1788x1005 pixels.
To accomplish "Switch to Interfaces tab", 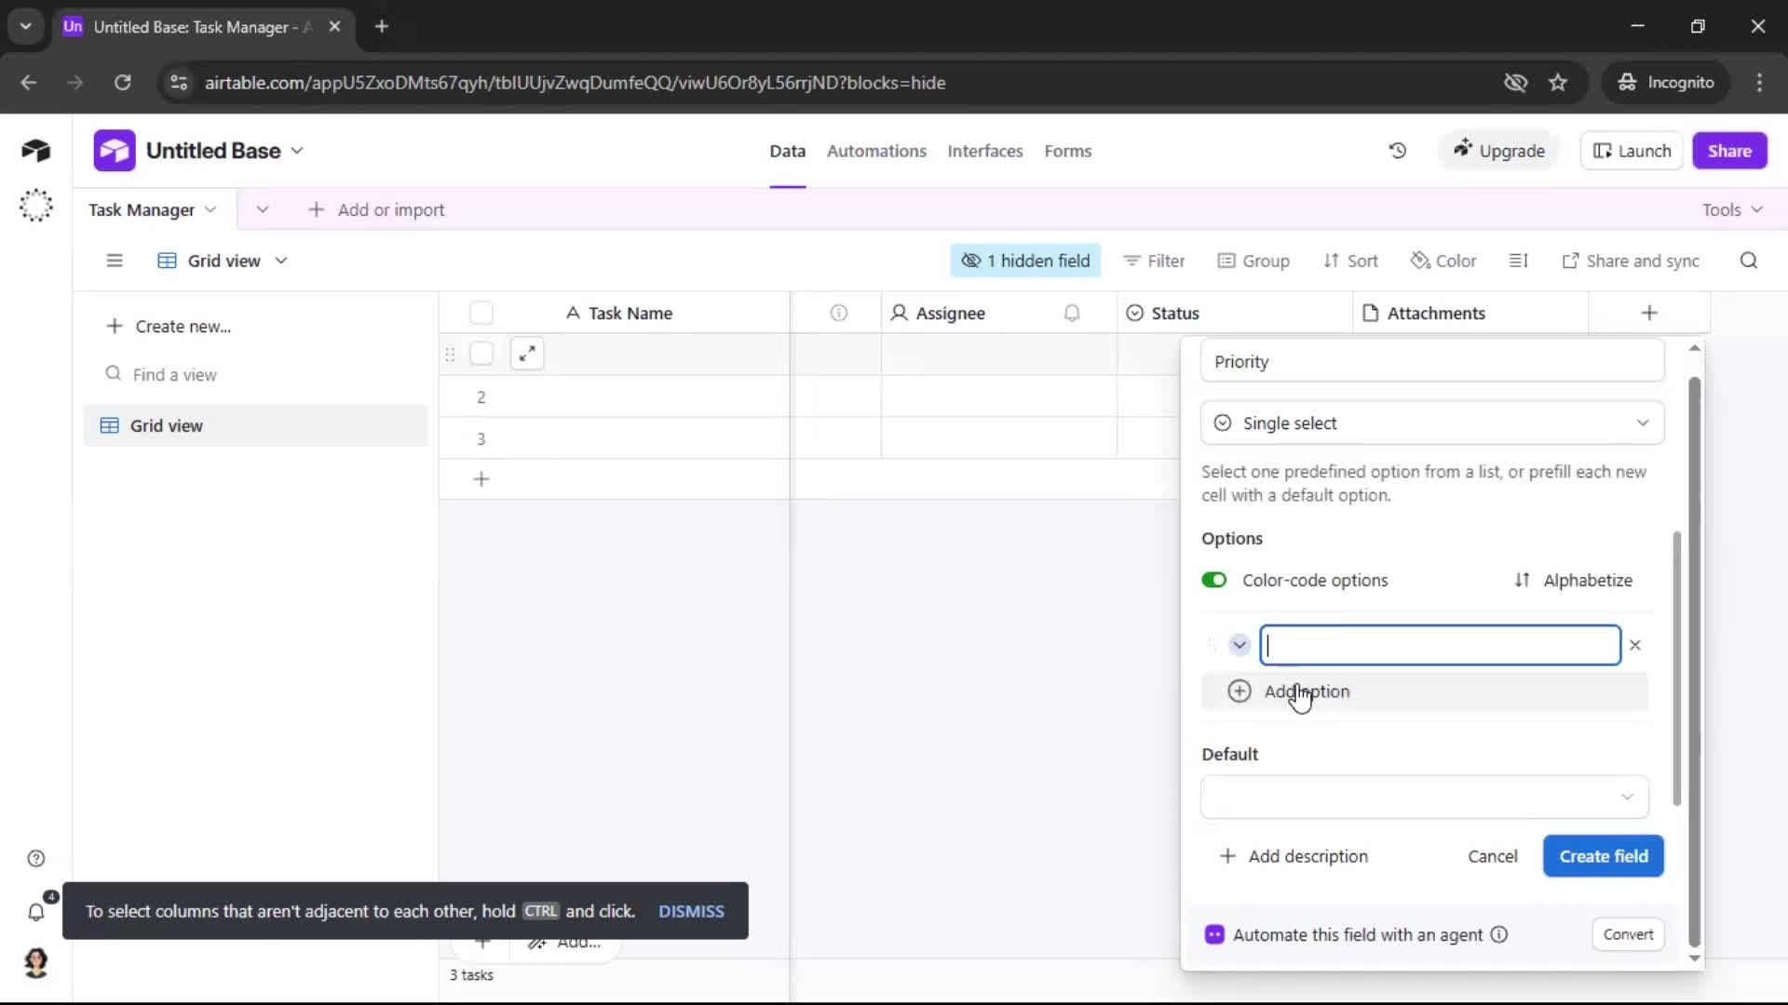I will (985, 151).
